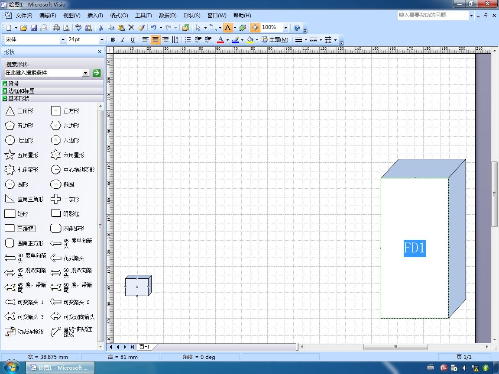Choose the 三角形 triangle shape

[x=19, y=111]
